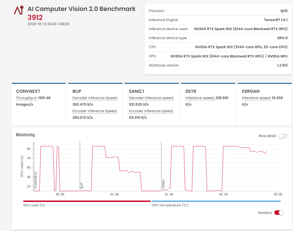The width and height of the screenshot is (293, 231).
Task: Click the benchmark score 3912
Action: pyautogui.click(x=35, y=18)
